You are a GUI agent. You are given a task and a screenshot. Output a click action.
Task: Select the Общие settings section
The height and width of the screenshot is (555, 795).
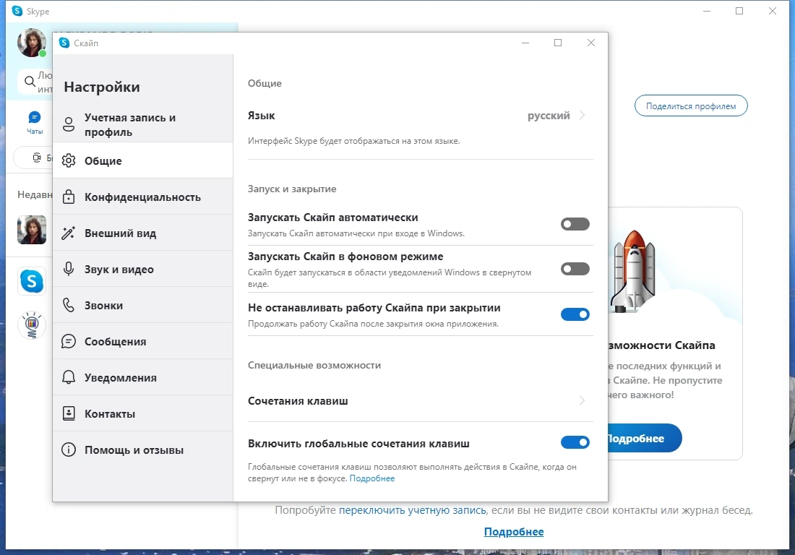coord(143,160)
